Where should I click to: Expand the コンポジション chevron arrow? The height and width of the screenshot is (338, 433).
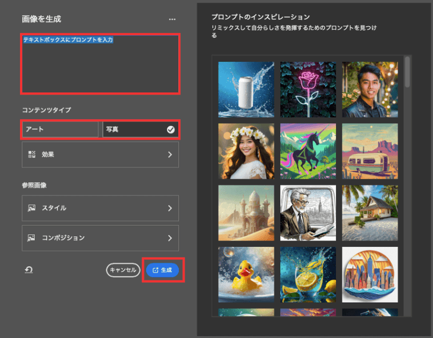point(170,238)
